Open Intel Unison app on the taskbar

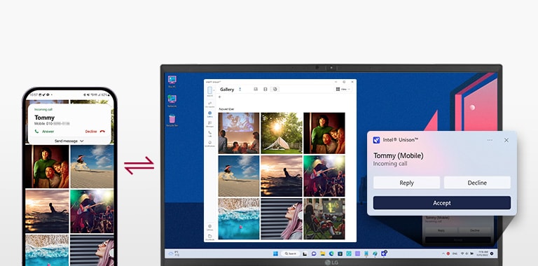tap(384, 253)
